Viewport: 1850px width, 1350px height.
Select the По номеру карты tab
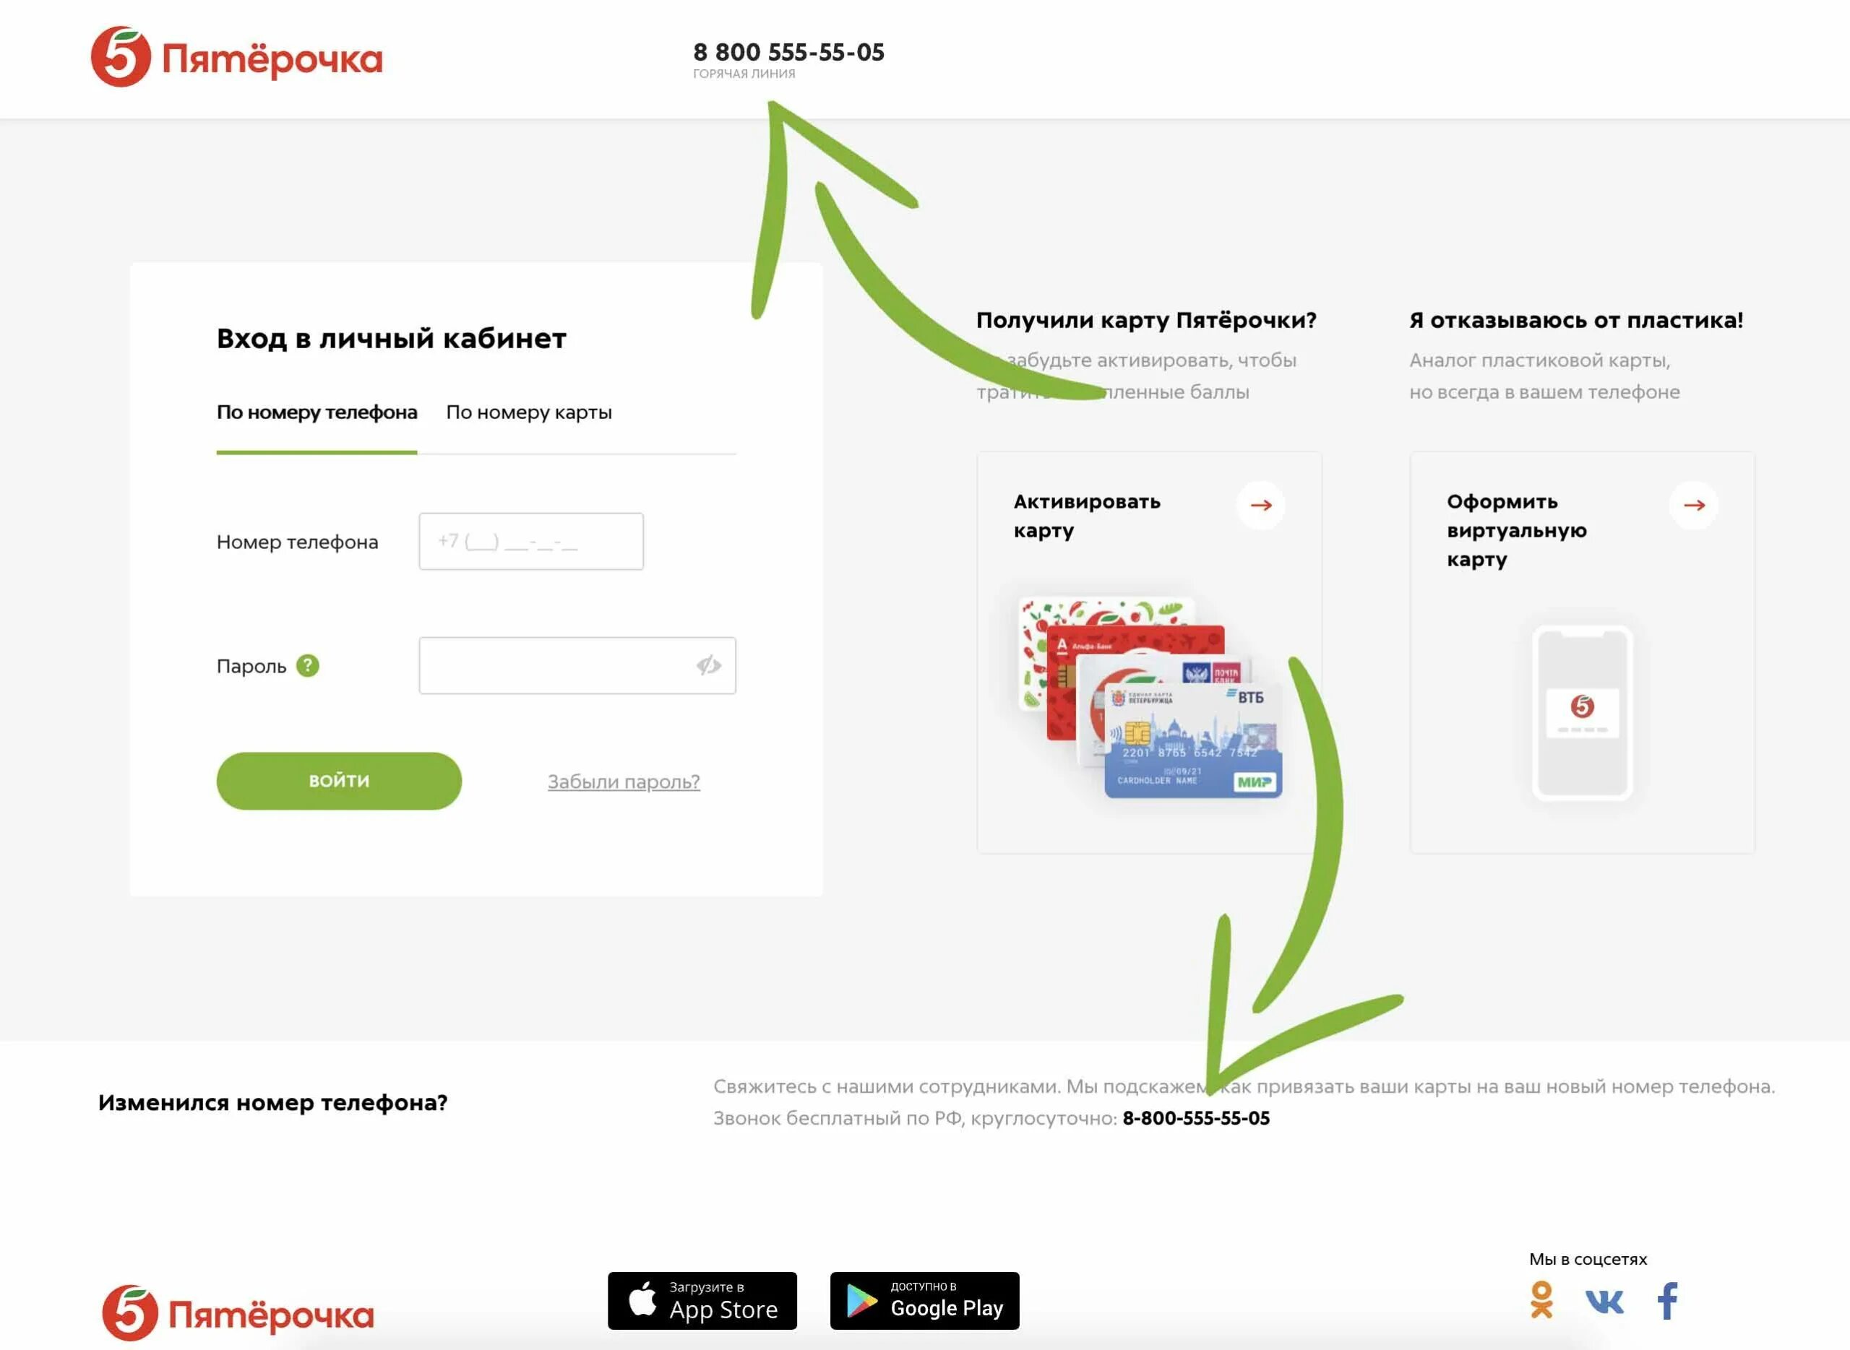[528, 412]
